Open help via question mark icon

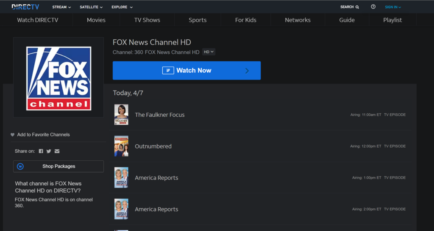click(x=373, y=7)
